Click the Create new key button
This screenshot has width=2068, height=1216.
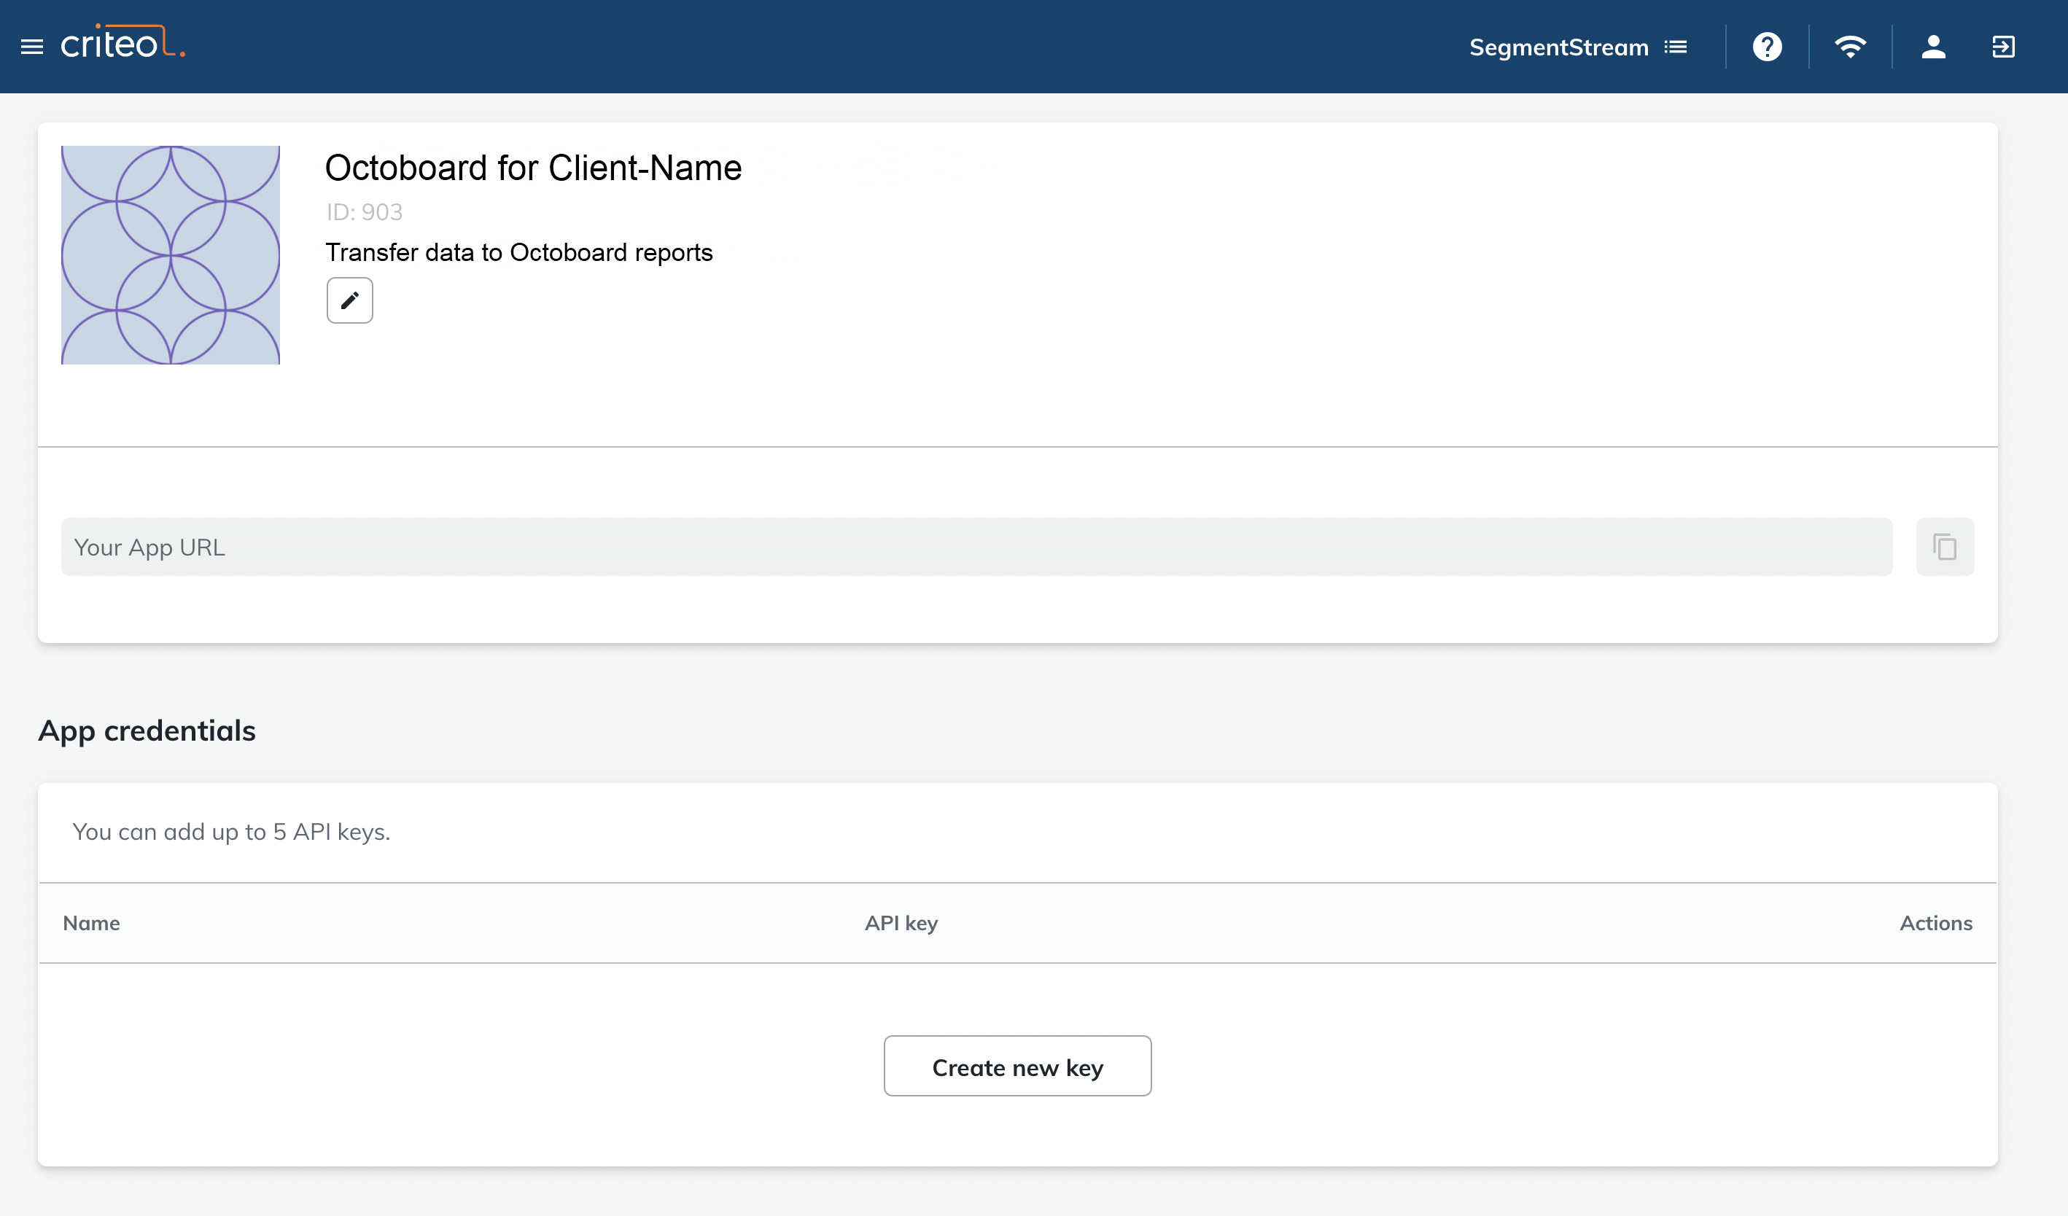tap(1017, 1066)
